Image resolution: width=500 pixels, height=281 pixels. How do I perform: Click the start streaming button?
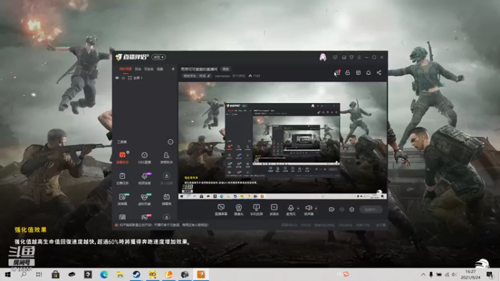point(371,209)
